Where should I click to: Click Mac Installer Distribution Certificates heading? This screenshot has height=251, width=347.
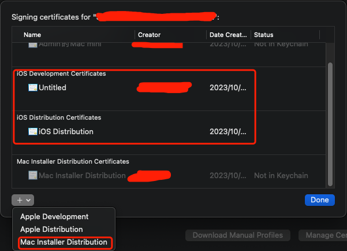(x=73, y=161)
